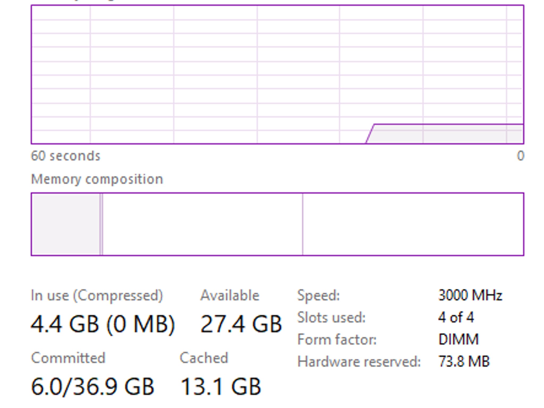Select the Free segment of memory composition bar
Screen dimensions: 544x408
tap(413, 224)
